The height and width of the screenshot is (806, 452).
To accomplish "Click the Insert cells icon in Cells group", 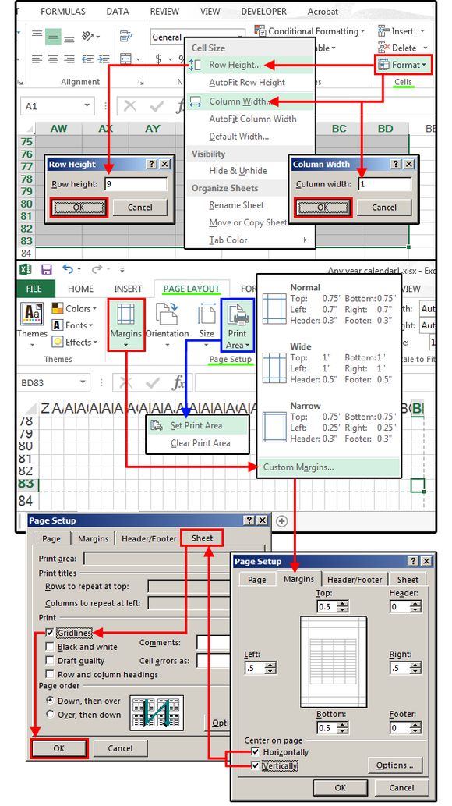I will [x=383, y=31].
